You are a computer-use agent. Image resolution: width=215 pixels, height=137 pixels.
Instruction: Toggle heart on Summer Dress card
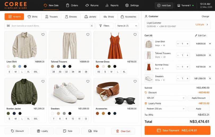pyautogui.click(x=135, y=35)
